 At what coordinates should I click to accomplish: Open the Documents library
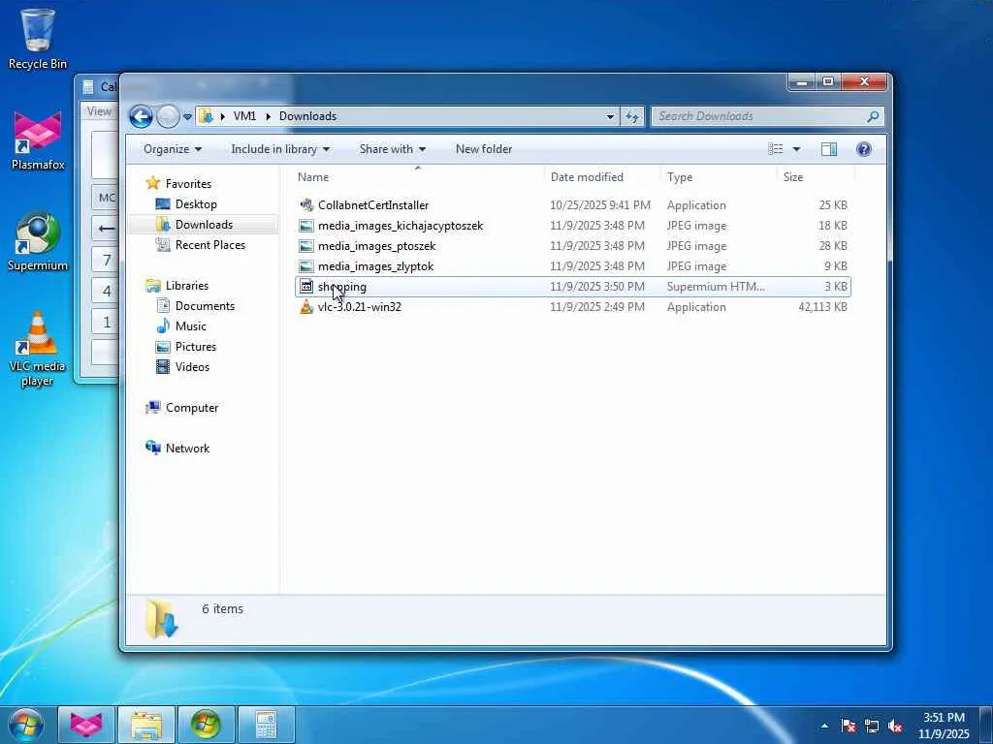tap(205, 305)
